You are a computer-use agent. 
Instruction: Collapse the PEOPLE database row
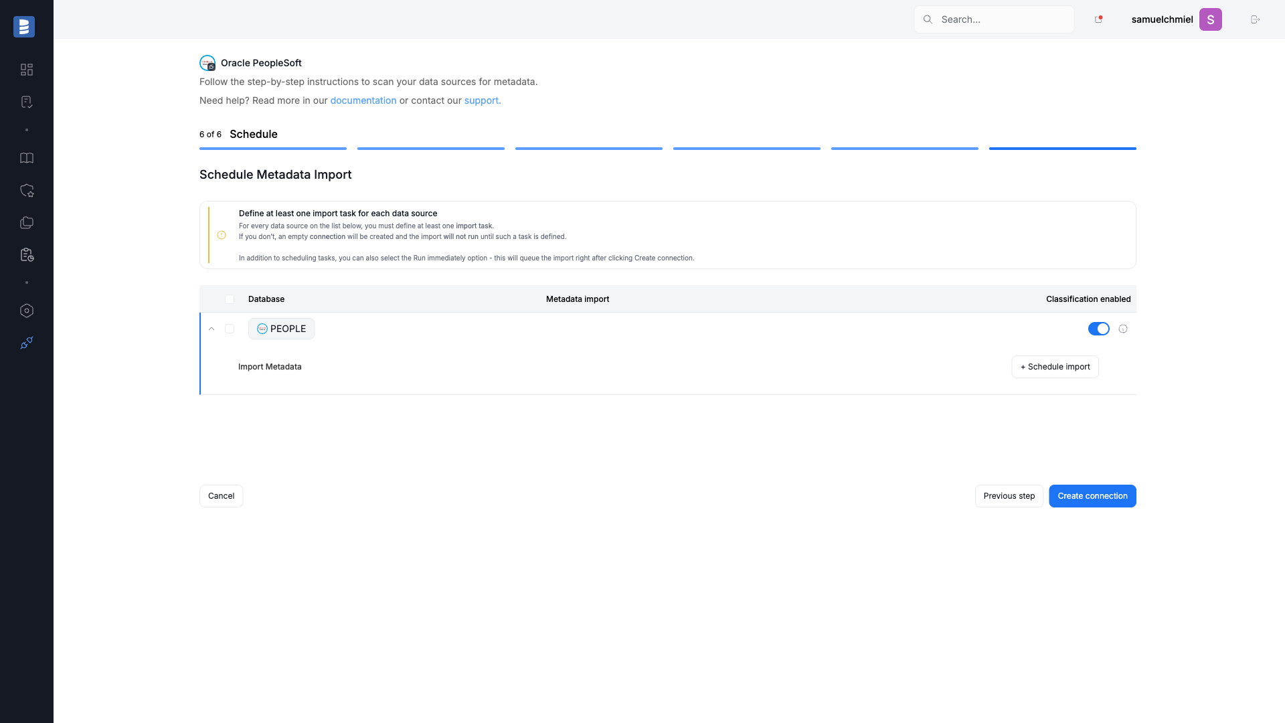click(x=211, y=329)
